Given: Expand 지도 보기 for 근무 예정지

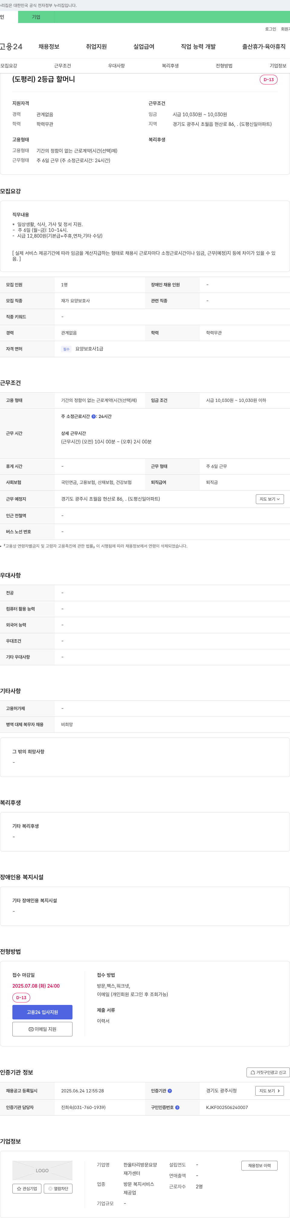Looking at the screenshot, I should point(270,499).
